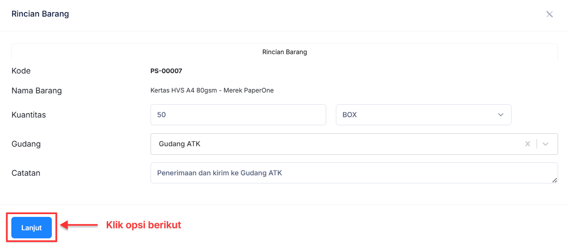The image size is (569, 246).
Task: Click the Kode field label
Action: pos(21,71)
